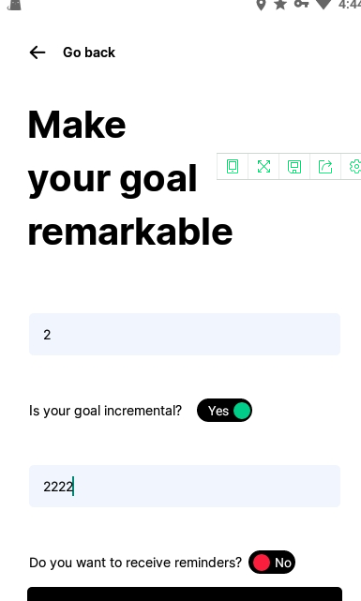Enable the reminders No switch
Screen dimensions: 361x601
pos(272,563)
